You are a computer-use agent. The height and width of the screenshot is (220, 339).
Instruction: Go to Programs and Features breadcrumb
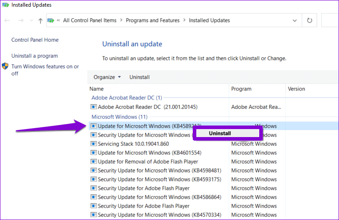(x=152, y=20)
